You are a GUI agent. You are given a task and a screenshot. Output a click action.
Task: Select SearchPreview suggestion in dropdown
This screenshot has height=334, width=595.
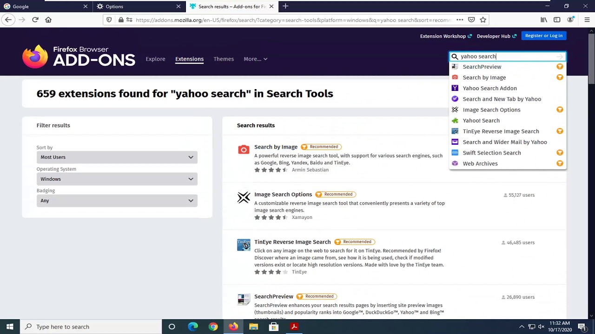pyautogui.click(x=508, y=67)
